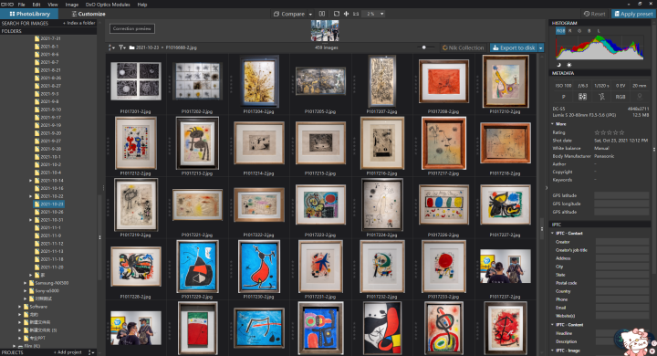Collapse the IPTC - Content section

pos(552,325)
